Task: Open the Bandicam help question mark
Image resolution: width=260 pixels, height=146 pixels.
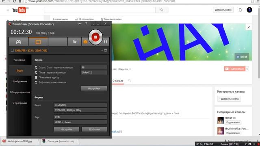Action: (x=86, y=24)
